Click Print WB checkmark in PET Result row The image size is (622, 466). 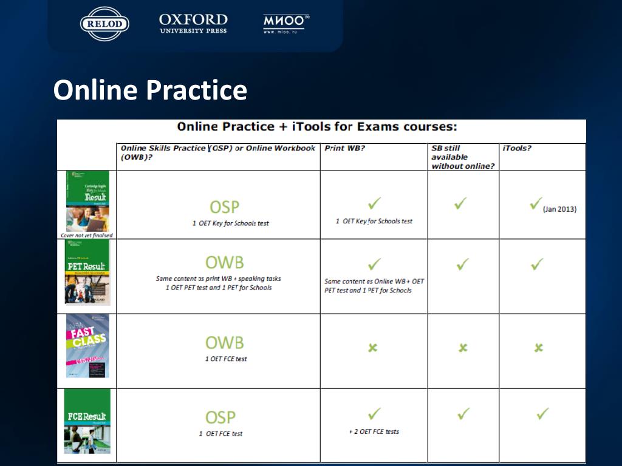click(x=374, y=264)
